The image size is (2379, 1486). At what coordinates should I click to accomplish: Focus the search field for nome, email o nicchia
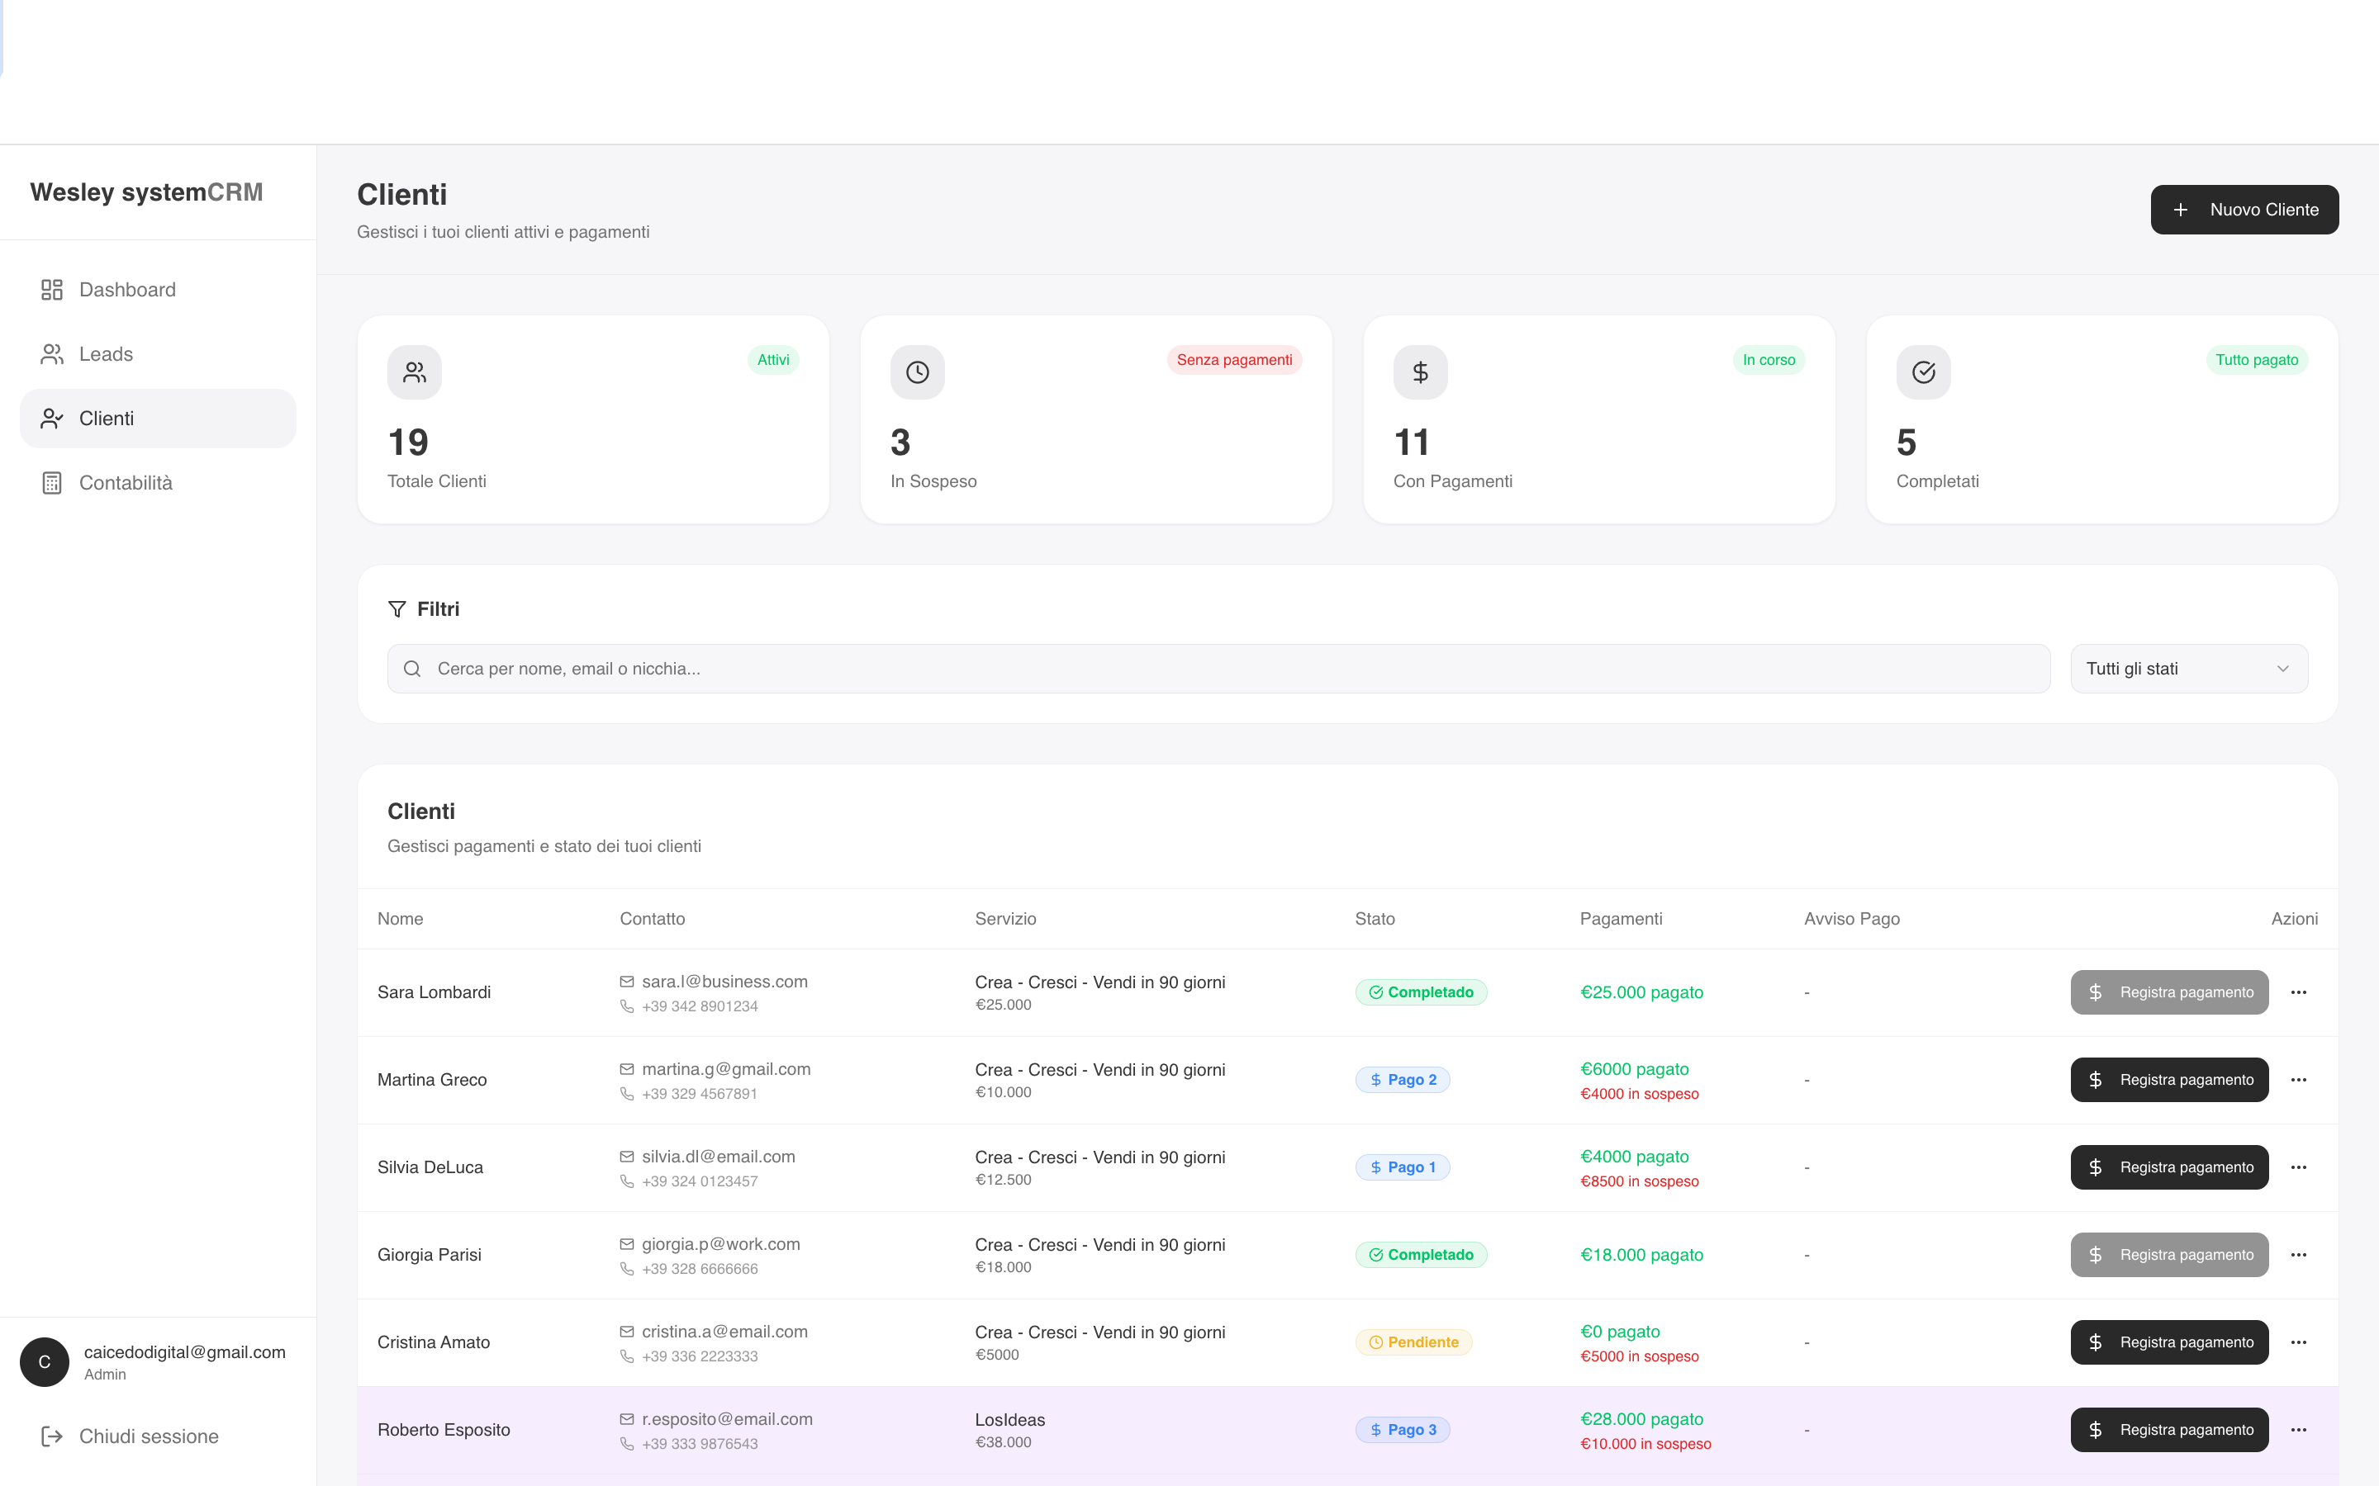pos(1219,669)
